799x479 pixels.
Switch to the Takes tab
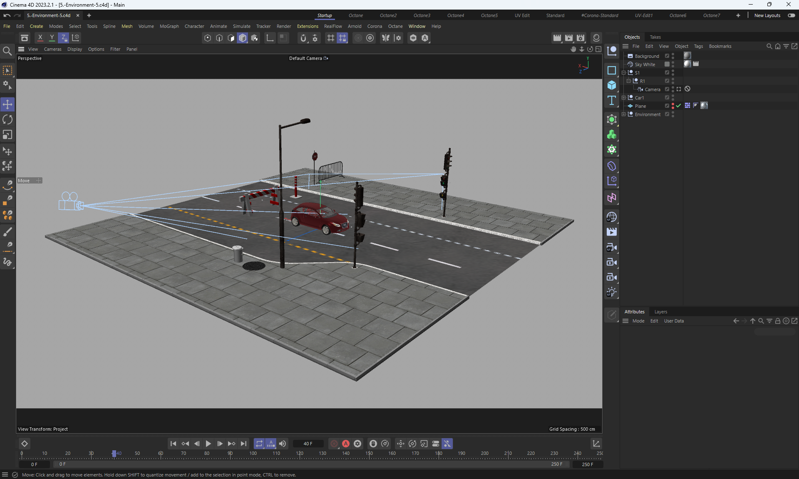click(x=655, y=37)
